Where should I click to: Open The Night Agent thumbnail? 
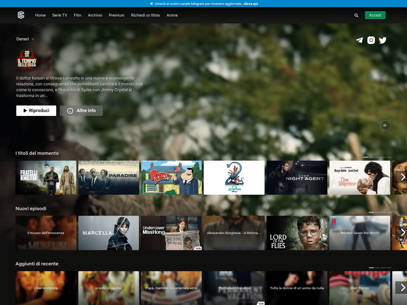click(x=297, y=178)
